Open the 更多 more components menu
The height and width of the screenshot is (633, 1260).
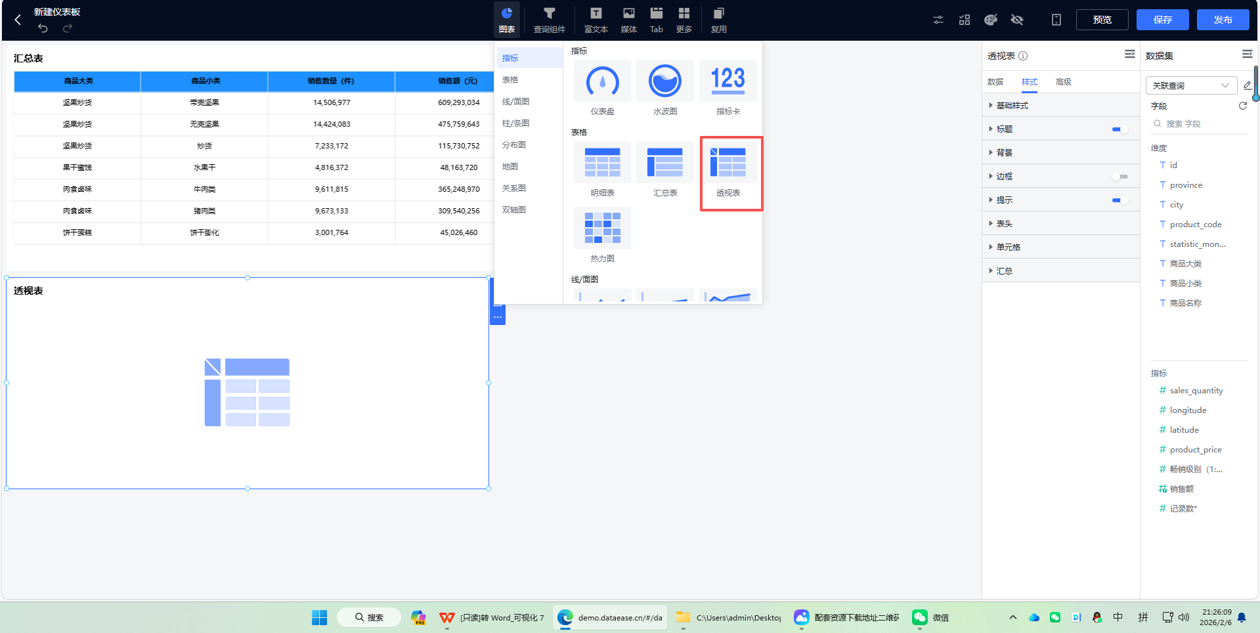coord(684,20)
